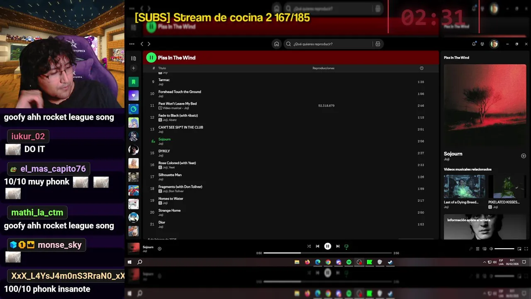
Task: Open the green bookmark saved episodes item
Action: pos(133,82)
